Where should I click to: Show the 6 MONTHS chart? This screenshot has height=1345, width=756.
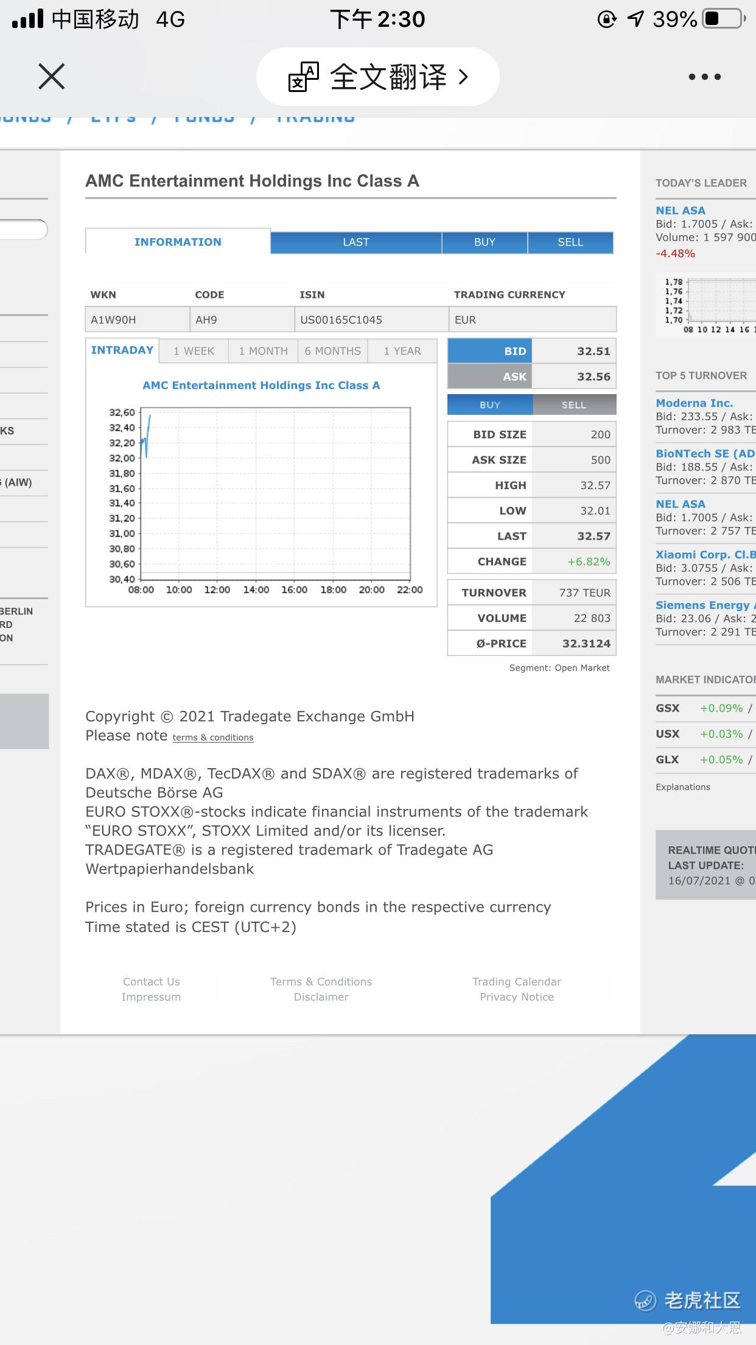[332, 351]
